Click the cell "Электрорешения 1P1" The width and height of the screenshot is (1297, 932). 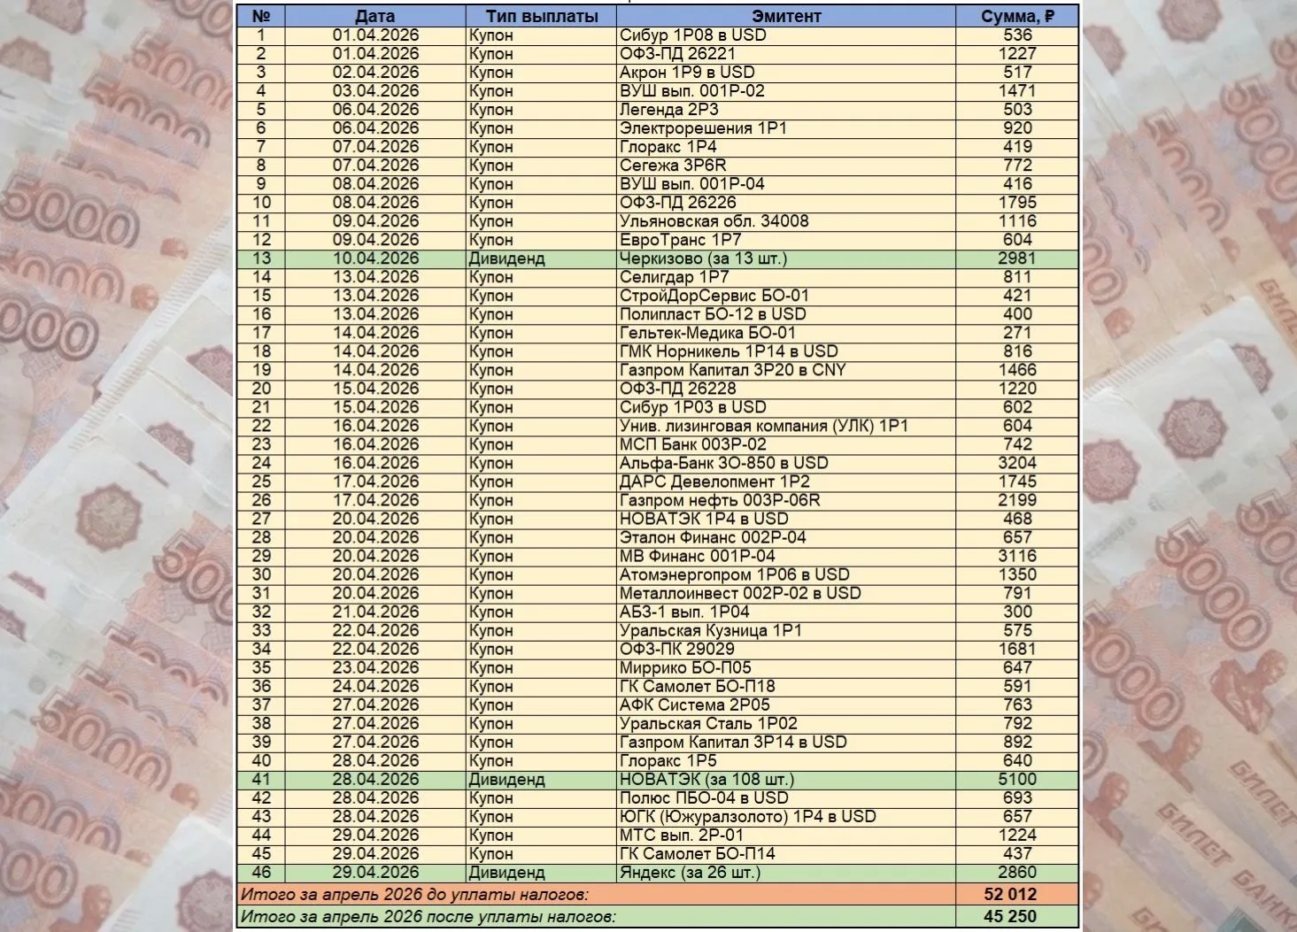click(x=786, y=128)
